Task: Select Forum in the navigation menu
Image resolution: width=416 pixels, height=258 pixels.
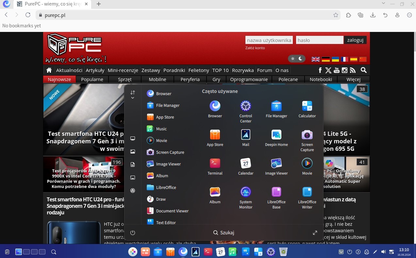Action: tap(264, 70)
